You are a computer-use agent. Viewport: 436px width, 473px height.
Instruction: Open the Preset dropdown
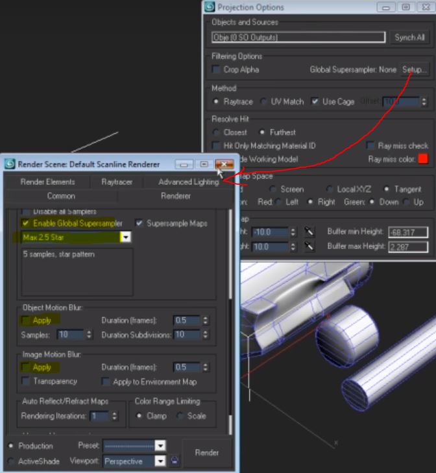pos(160,446)
